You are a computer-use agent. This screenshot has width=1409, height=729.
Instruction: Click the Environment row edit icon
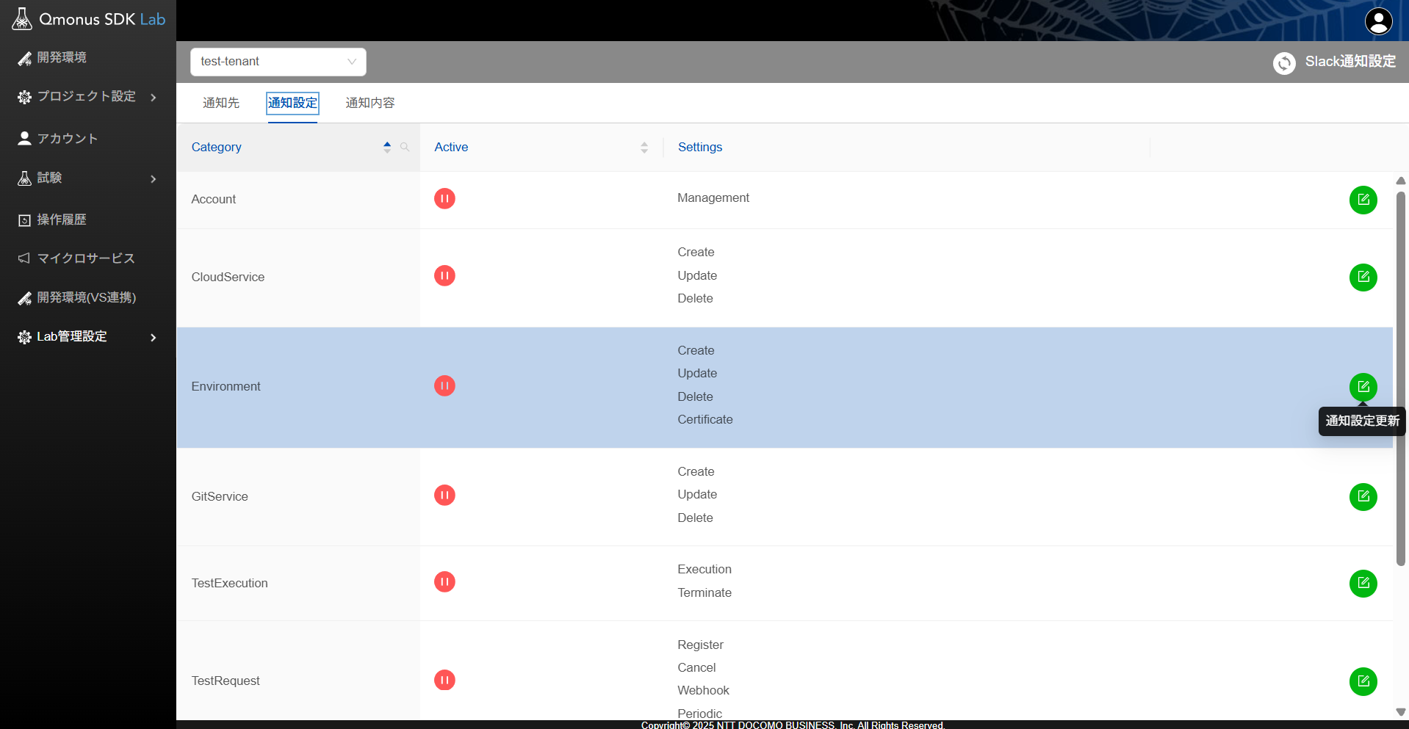(x=1363, y=387)
